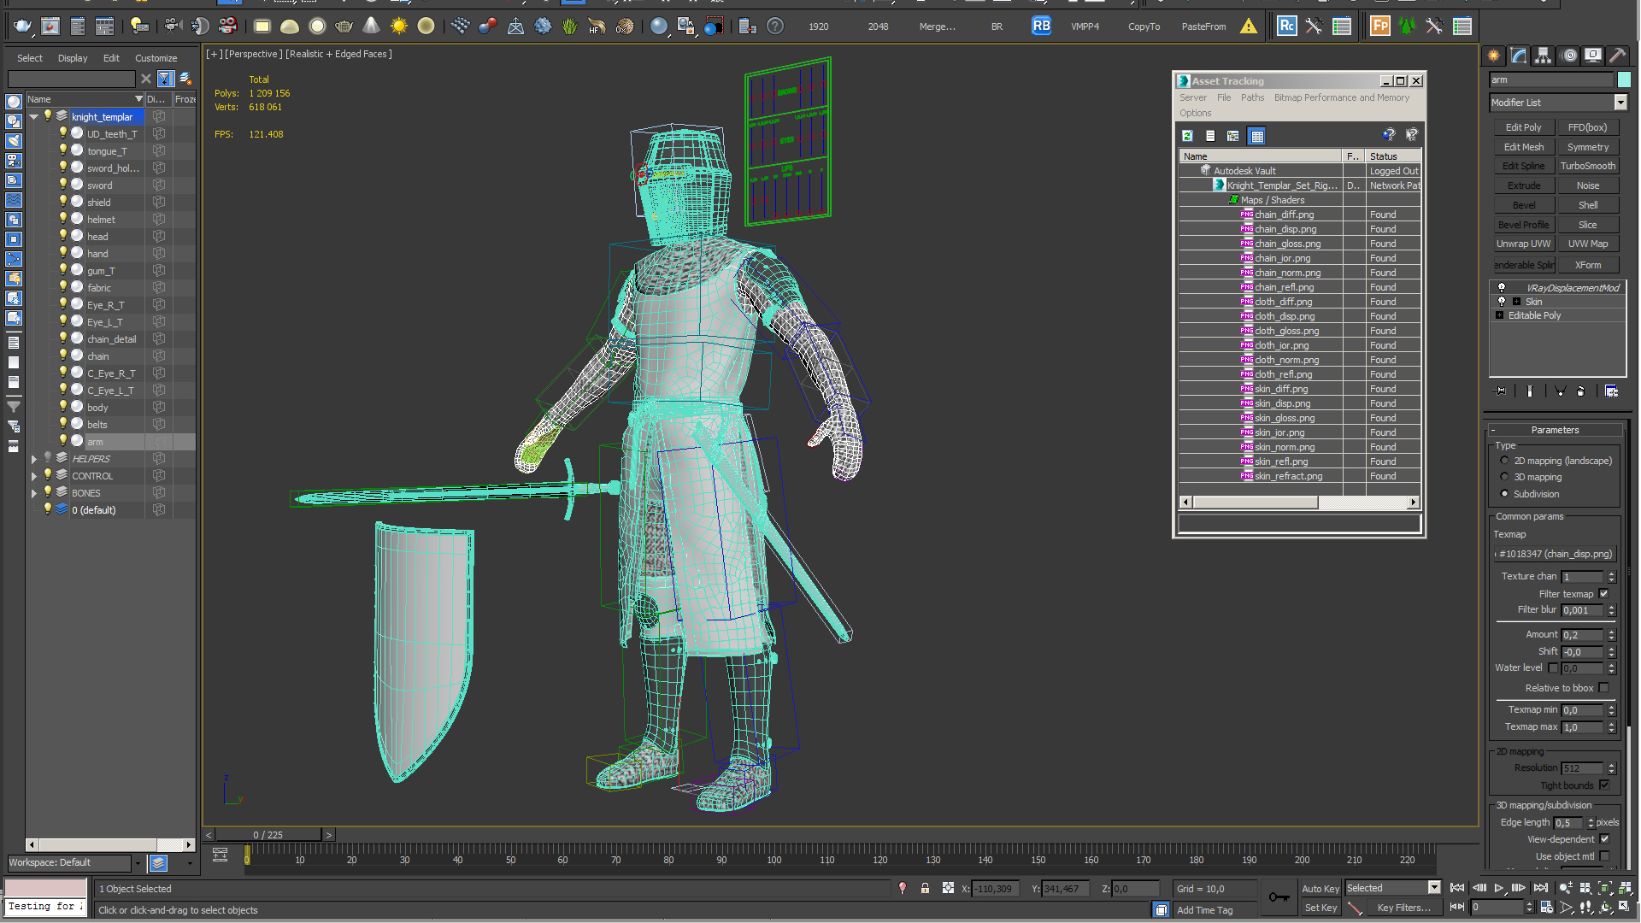
Task: Expand the BONES layer
Action: pos(34,493)
